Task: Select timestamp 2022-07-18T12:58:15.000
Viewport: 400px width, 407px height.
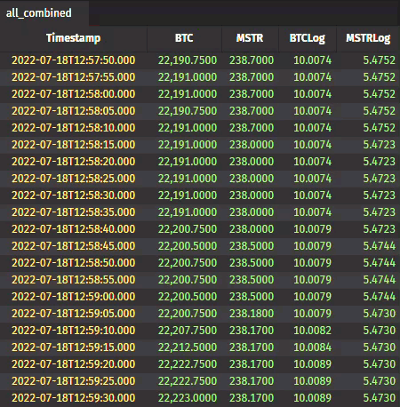Action: pos(74,145)
